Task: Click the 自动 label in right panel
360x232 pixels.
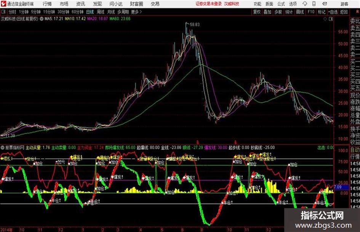Action: click(x=355, y=150)
